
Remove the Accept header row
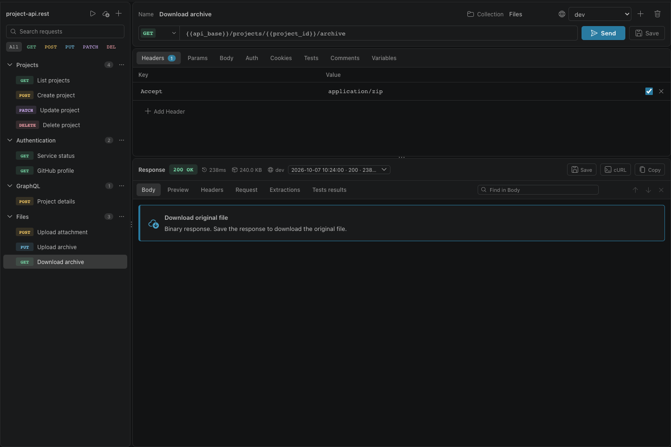point(661,91)
